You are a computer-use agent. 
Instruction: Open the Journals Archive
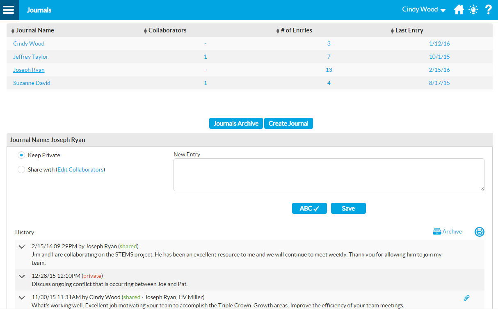click(236, 124)
